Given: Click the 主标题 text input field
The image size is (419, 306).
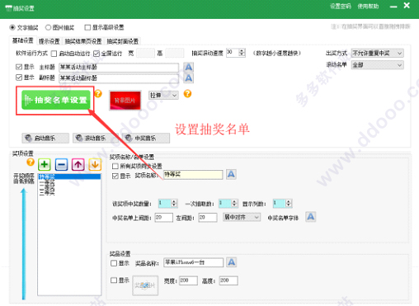Looking at the screenshot, I should tap(119, 68).
